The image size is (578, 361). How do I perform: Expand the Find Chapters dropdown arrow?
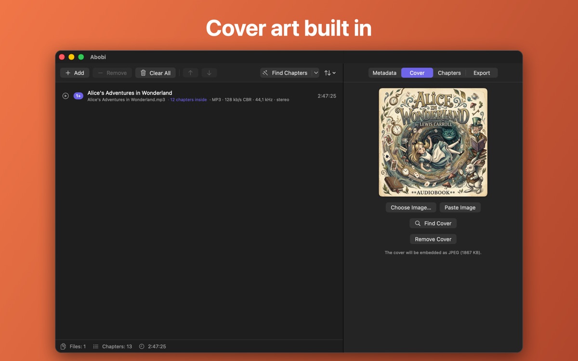coord(316,73)
